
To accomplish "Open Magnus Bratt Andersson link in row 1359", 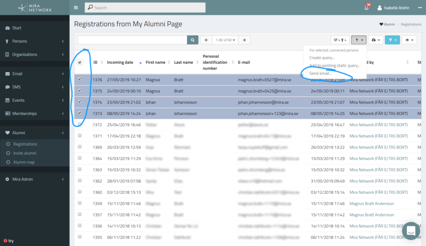I will [372, 203].
